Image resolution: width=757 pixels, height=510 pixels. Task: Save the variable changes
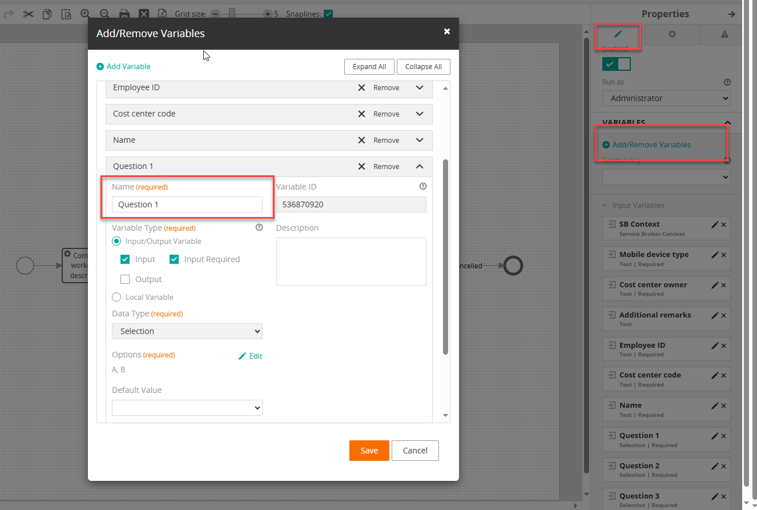[369, 451]
